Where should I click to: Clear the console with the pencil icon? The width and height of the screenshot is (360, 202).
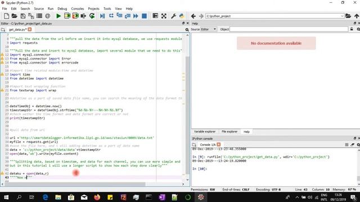(x=352, y=145)
